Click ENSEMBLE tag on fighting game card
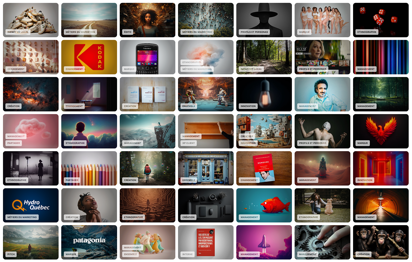 pos(189,106)
